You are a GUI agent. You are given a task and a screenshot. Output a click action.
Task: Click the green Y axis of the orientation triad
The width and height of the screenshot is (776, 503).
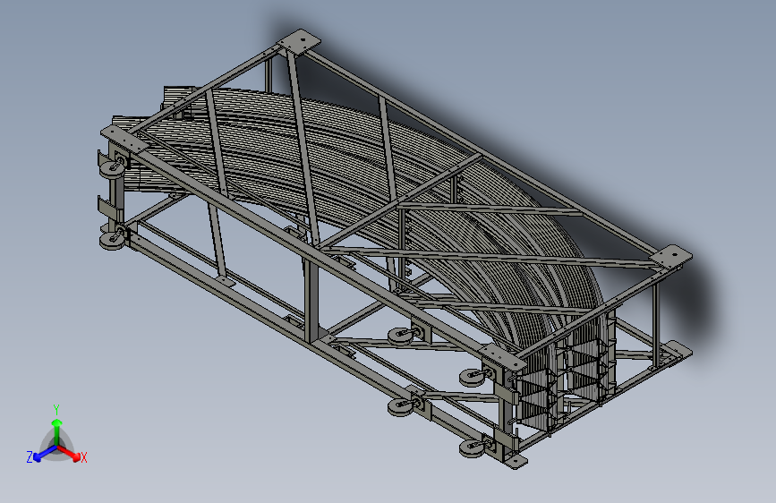pyautogui.click(x=57, y=432)
